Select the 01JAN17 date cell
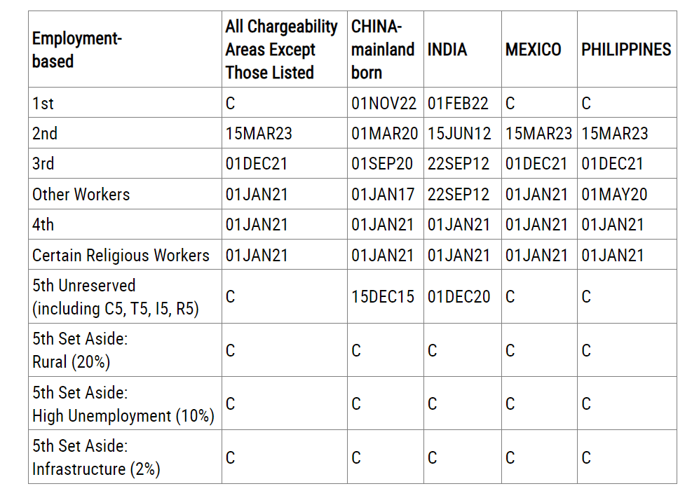This screenshot has height=498, width=699. pos(383,194)
